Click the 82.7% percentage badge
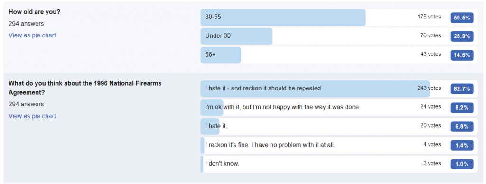 tap(462, 89)
